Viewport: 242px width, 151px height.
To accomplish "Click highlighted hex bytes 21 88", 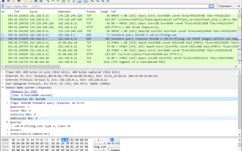I will 65,140.
